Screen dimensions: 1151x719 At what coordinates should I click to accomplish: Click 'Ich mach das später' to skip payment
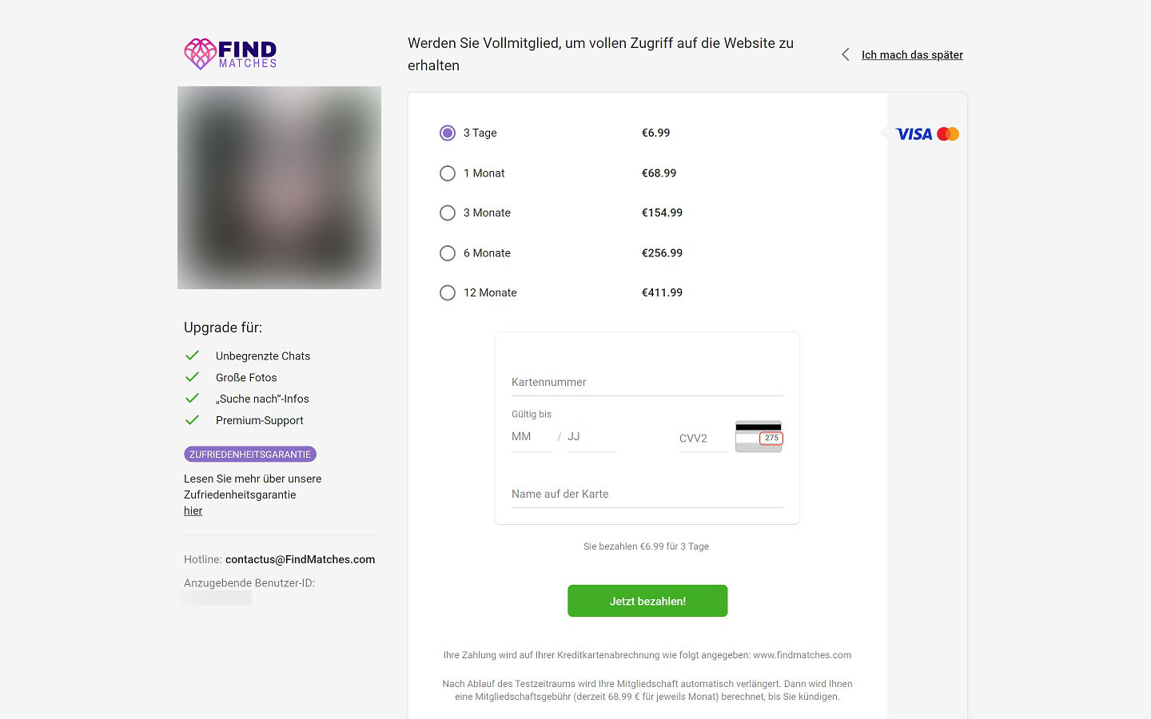click(x=912, y=54)
